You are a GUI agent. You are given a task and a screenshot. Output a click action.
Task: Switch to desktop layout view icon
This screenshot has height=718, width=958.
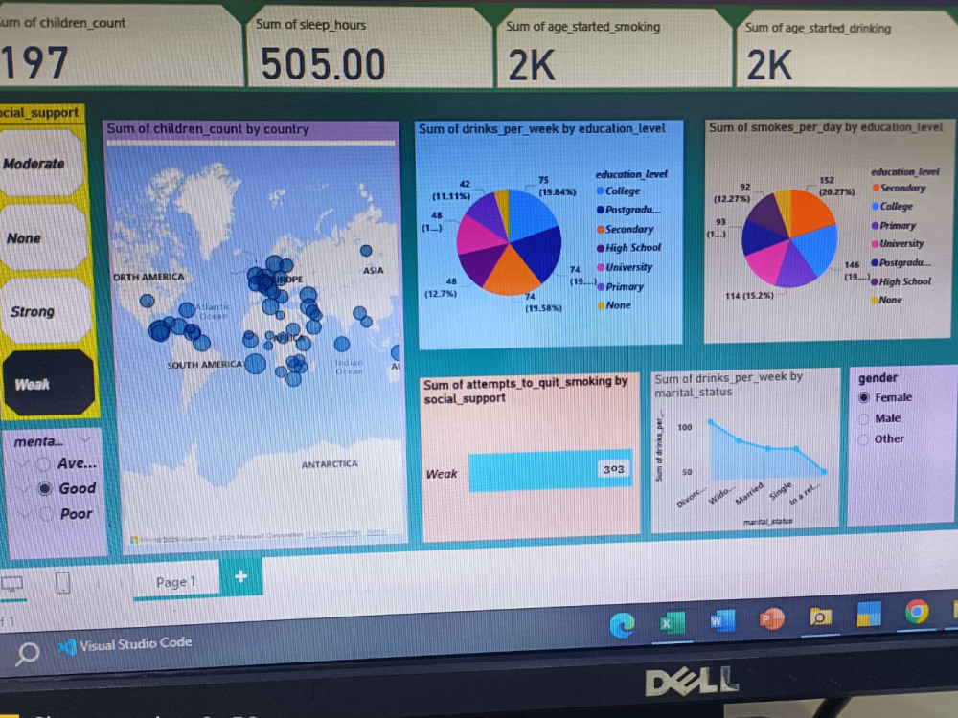click(11, 584)
